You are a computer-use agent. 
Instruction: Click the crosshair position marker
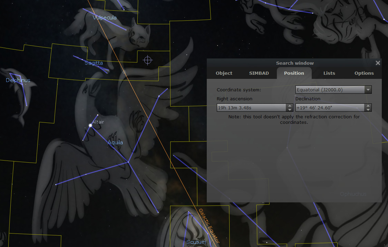click(148, 60)
